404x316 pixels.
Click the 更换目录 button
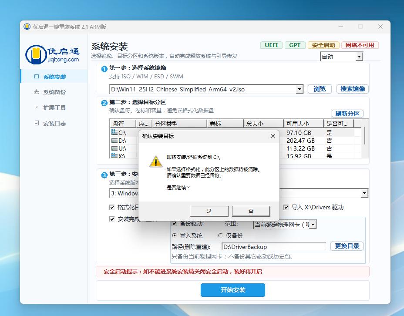pos(347,246)
